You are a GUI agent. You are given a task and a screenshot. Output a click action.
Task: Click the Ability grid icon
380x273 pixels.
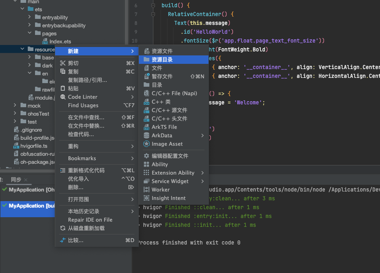[147, 165]
